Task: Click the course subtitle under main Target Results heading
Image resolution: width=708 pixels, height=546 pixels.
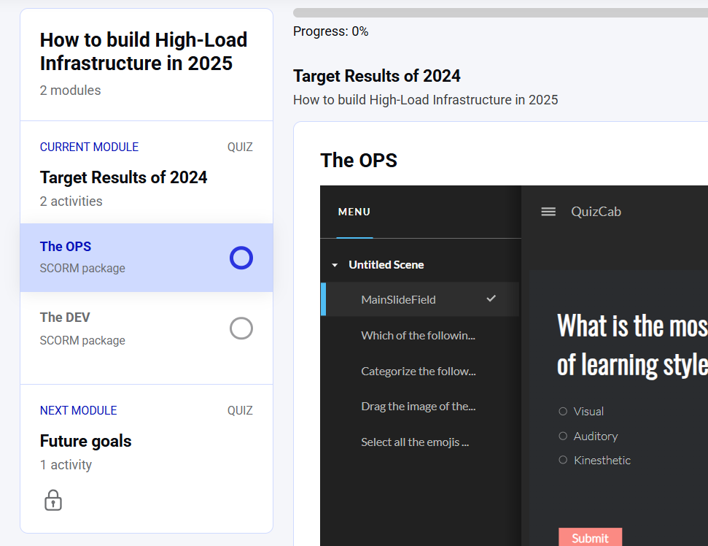Action: (x=425, y=100)
